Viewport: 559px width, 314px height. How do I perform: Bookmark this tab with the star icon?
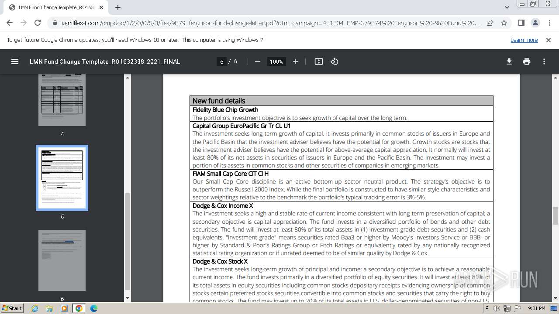[504, 23]
